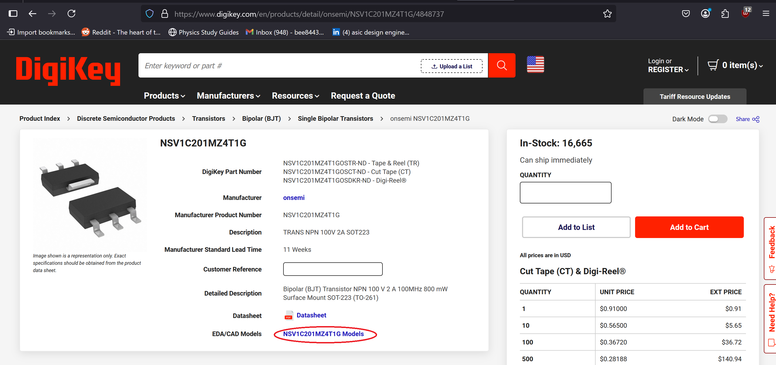Viewport: 776px width, 365px height.
Task: Open Request a Quote
Action: pyautogui.click(x=363, y=96)
